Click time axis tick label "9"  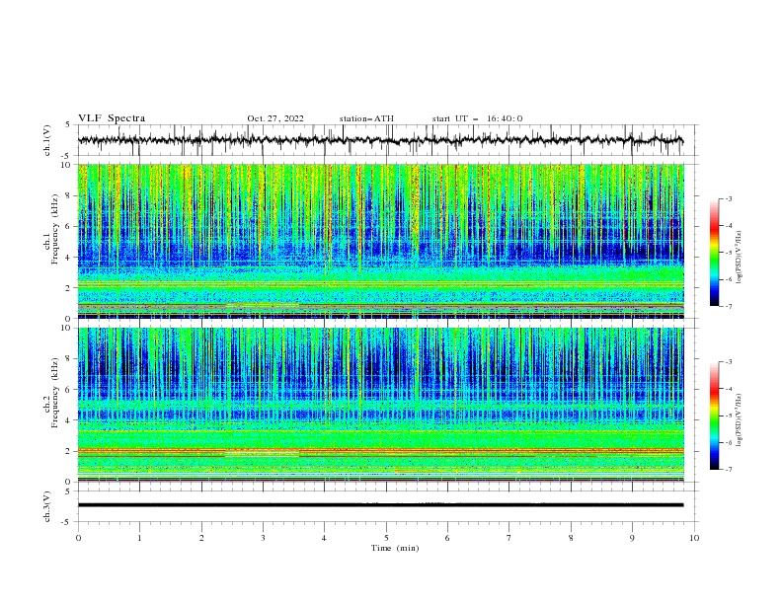coord(632,538)
